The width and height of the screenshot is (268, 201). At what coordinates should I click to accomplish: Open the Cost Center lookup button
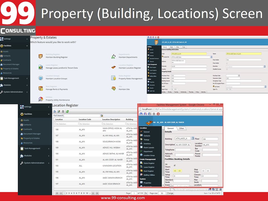click(265, 87)
